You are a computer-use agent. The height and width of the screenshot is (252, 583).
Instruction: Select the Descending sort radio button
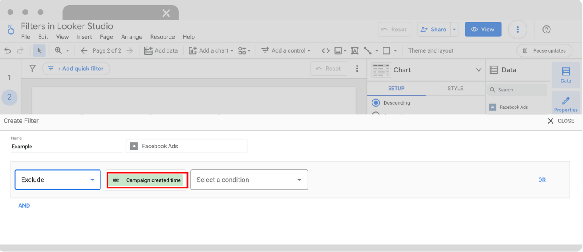[x=375, y=102]
